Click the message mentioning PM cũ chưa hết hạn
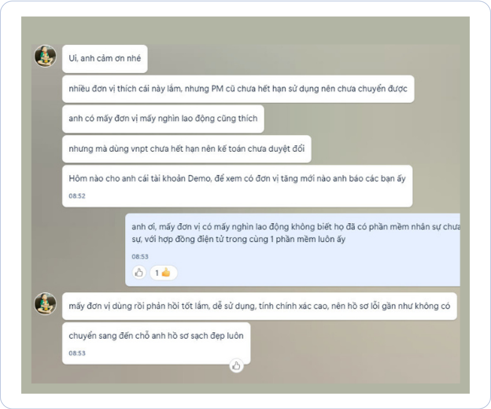491x409 pixels. click(x=238, y=89)
